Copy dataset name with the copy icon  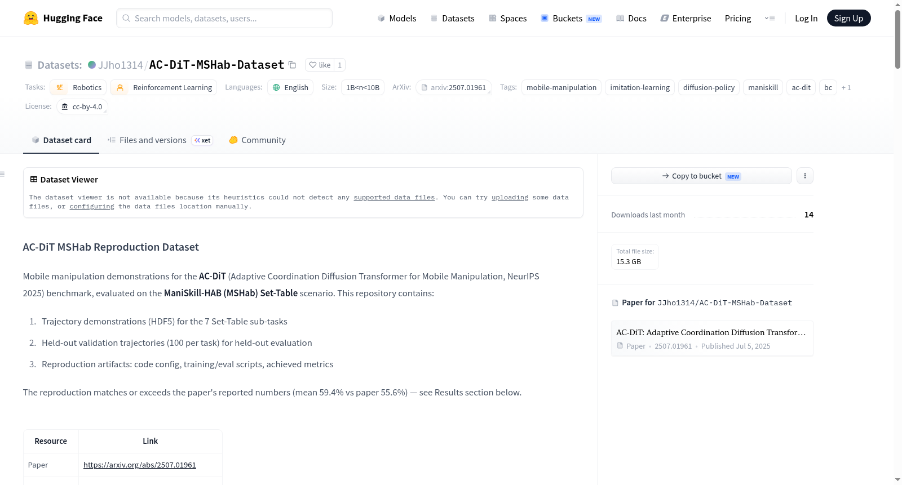coord(292,65)
